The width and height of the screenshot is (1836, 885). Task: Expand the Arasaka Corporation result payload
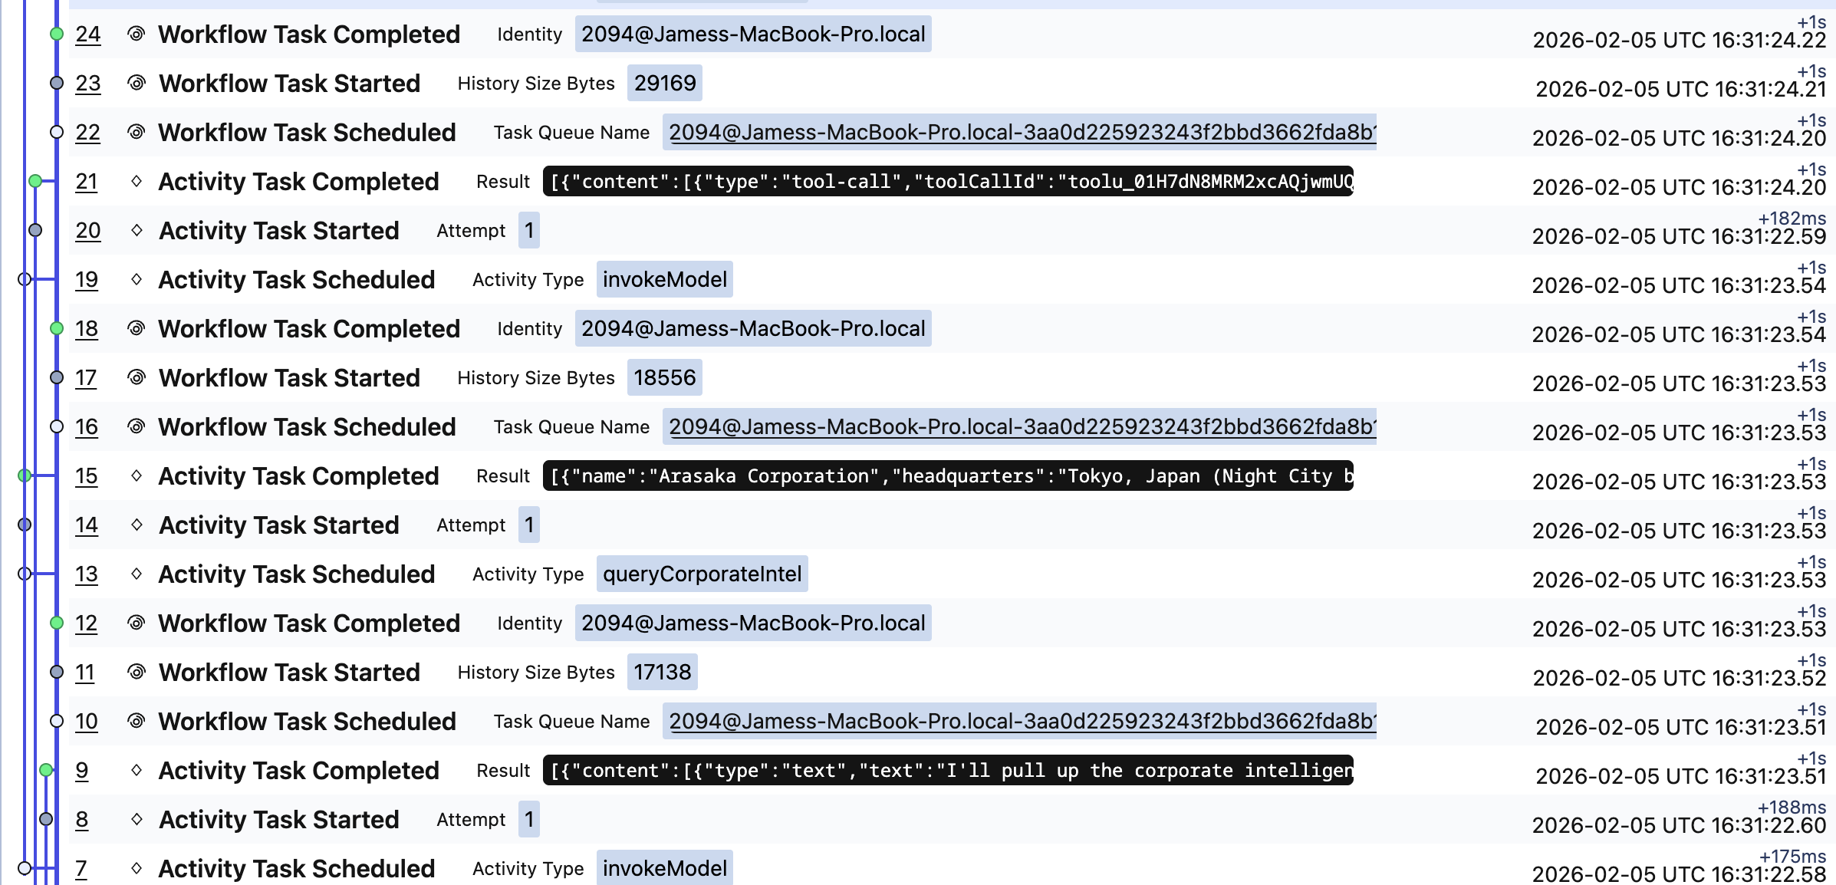948,475
